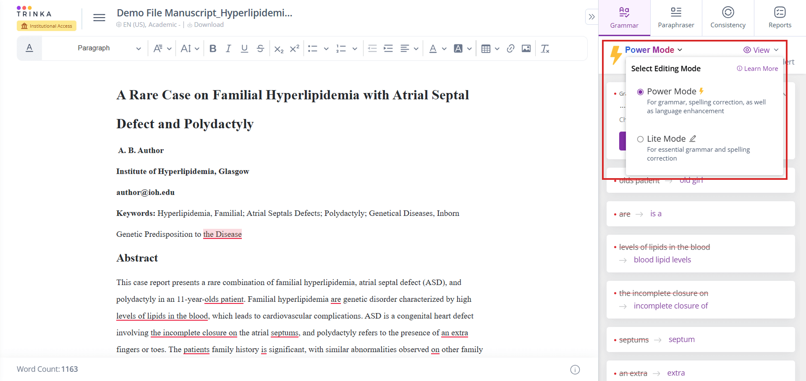This screenshot has width=806, height=381.
Task: Toggle bold formatting
Action: pyautogui.click(x=213, y=49)
